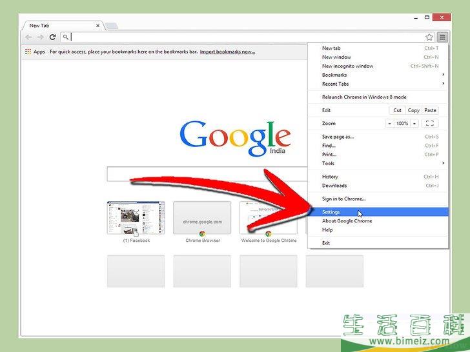Toggle the Chrome hamburger menu button
Image resolution: width=470 pixels, height=352 pixels.
(442, 37)
